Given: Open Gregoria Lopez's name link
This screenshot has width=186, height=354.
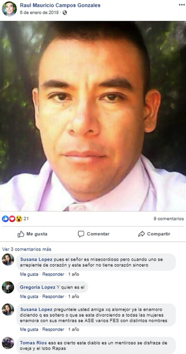Looking at the screenshot, I should (x=38, y=287).
